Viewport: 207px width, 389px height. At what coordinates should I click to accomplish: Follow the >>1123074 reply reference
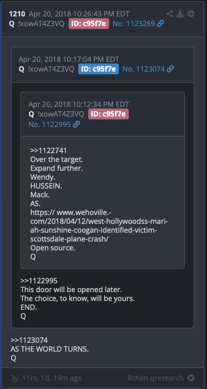coord(29,340)
